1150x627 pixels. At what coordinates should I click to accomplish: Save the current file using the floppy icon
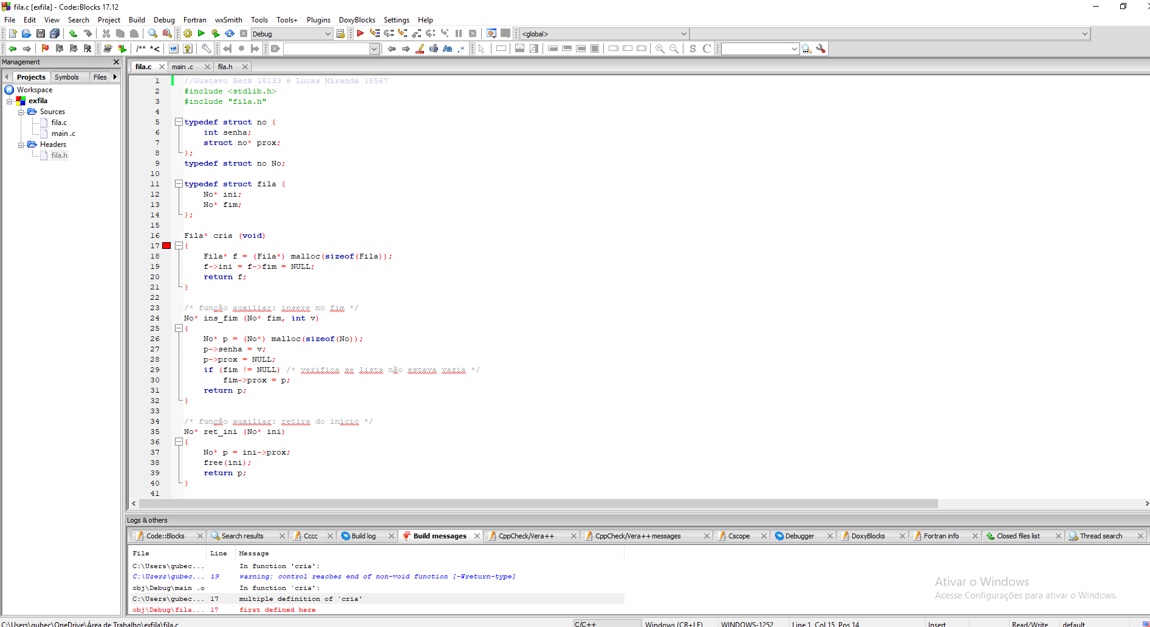(40, 33)
